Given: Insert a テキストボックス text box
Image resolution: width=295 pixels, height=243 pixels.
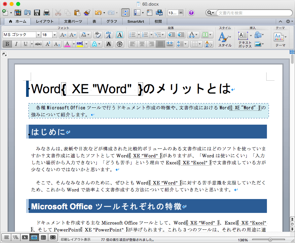Looking at the screenshot, I should click(245, 40).
